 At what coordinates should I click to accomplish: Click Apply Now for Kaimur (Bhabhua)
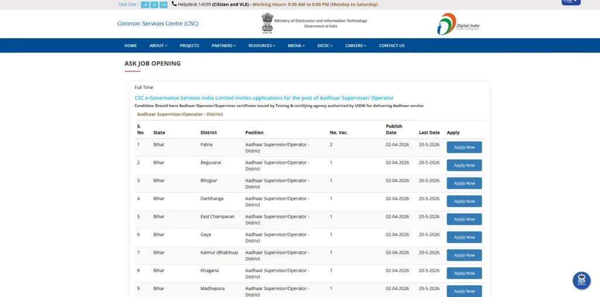pos(464,255)
